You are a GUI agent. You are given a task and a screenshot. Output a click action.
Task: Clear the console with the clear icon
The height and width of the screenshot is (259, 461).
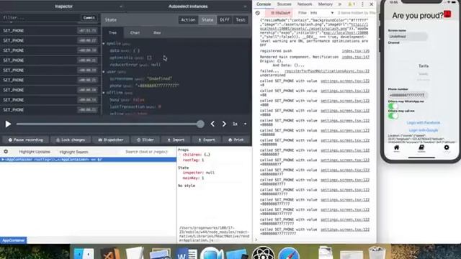click(258, 13)
